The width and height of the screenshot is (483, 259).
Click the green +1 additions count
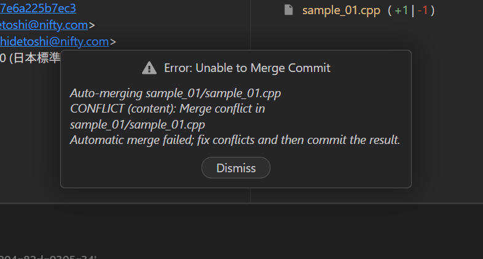(x=401, y=10)
